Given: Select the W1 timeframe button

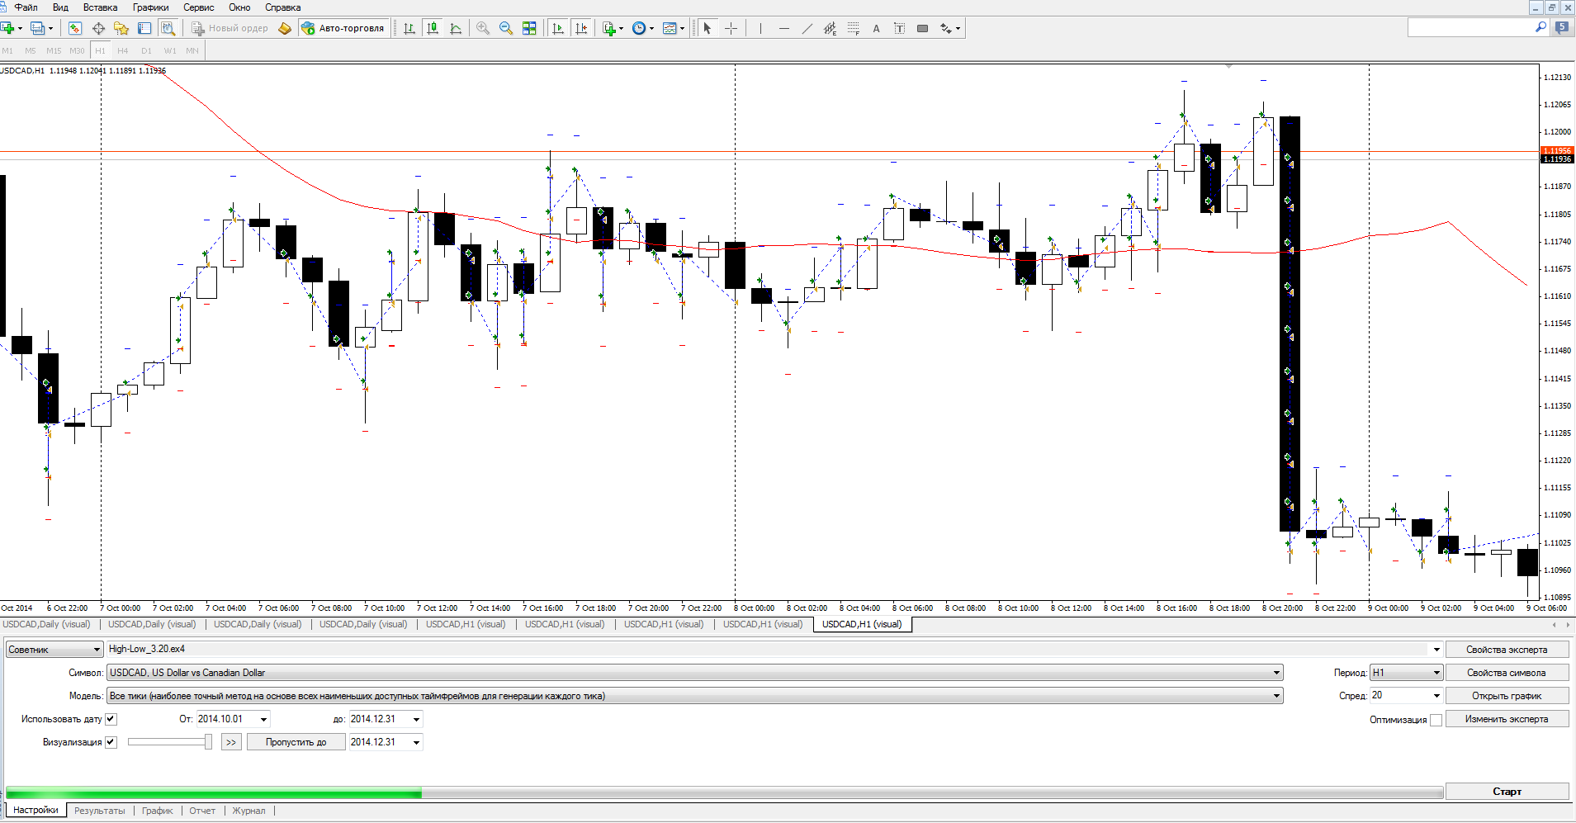Looking at the screenshot, I should [169, 50].
